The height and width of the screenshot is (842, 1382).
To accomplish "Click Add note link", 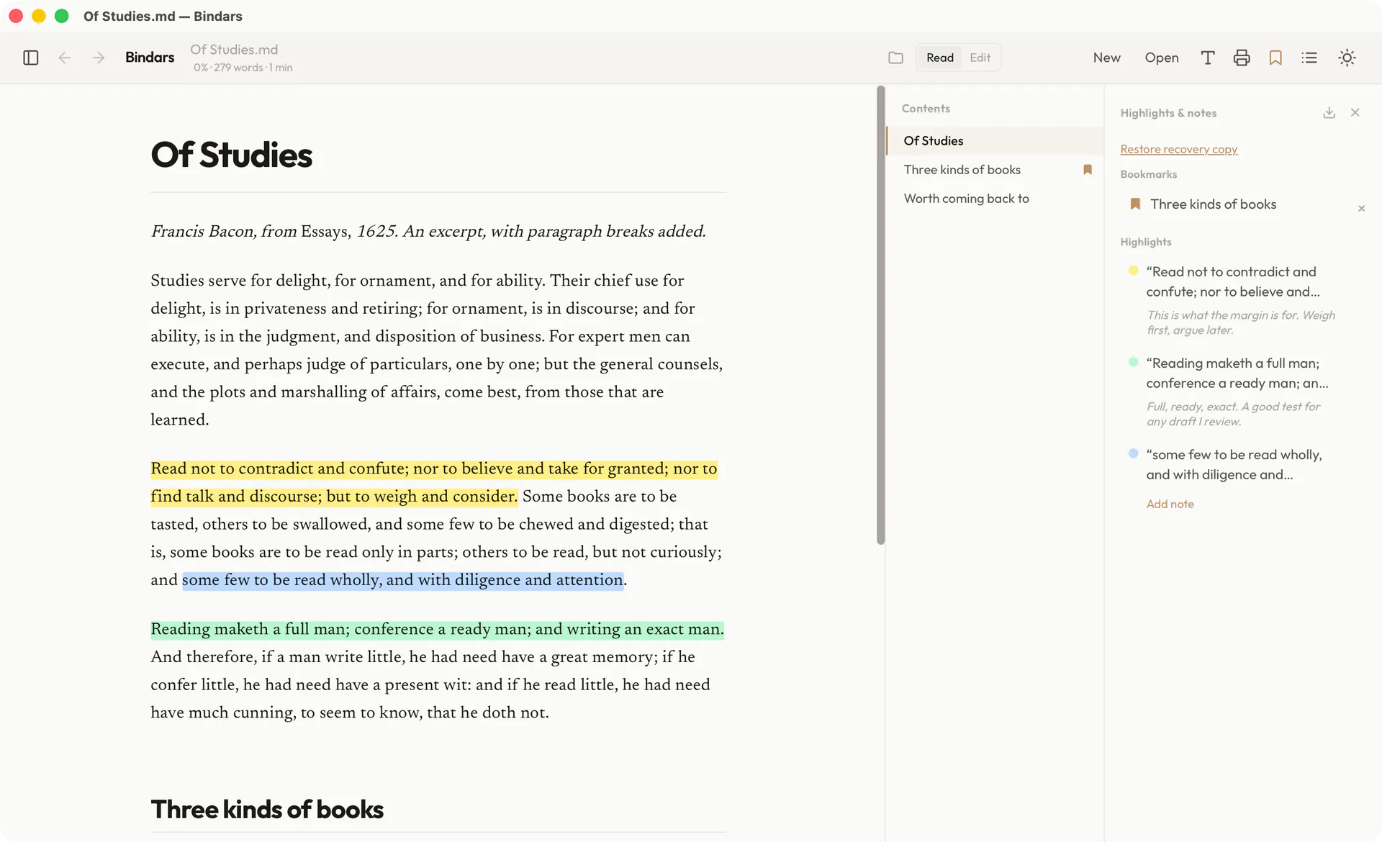I will point(1170,504).
